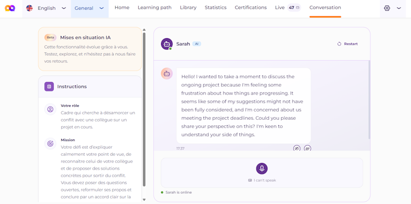Click the left panel scrollbar up arrow
This screenshot has height=204, width=411.
click(x=144, y=30)
